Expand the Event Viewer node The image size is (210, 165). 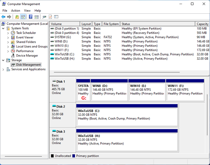point(8,37)
